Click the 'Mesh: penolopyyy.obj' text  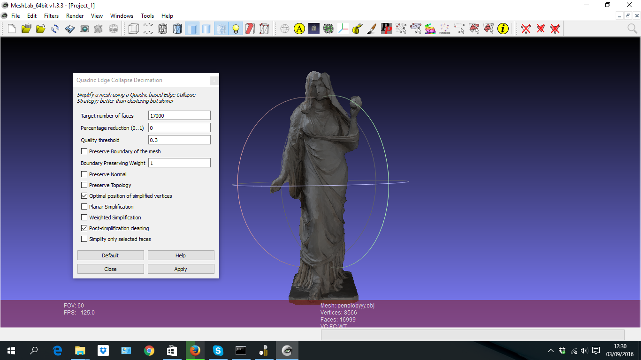click(347, 306)
